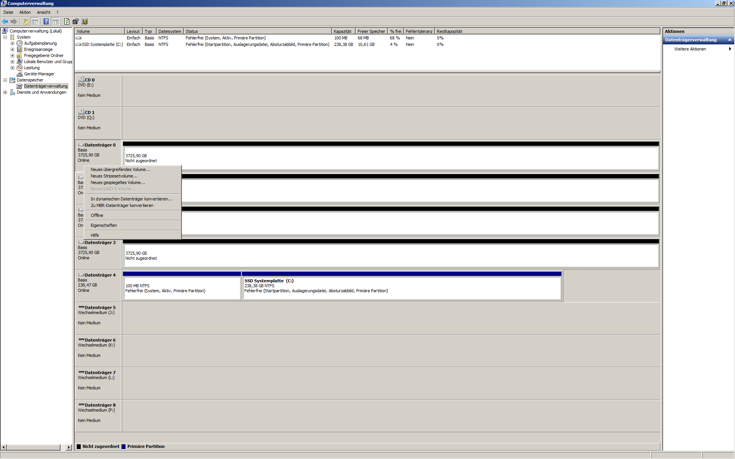Choose Zu MBR-Datenträger konvertieren

[122, 205]
